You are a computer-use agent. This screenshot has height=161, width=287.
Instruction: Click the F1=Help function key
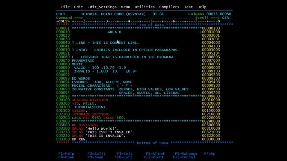point(66,153)
